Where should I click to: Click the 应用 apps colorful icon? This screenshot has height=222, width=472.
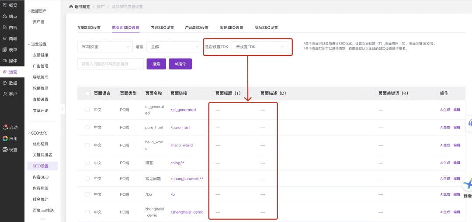5,139
